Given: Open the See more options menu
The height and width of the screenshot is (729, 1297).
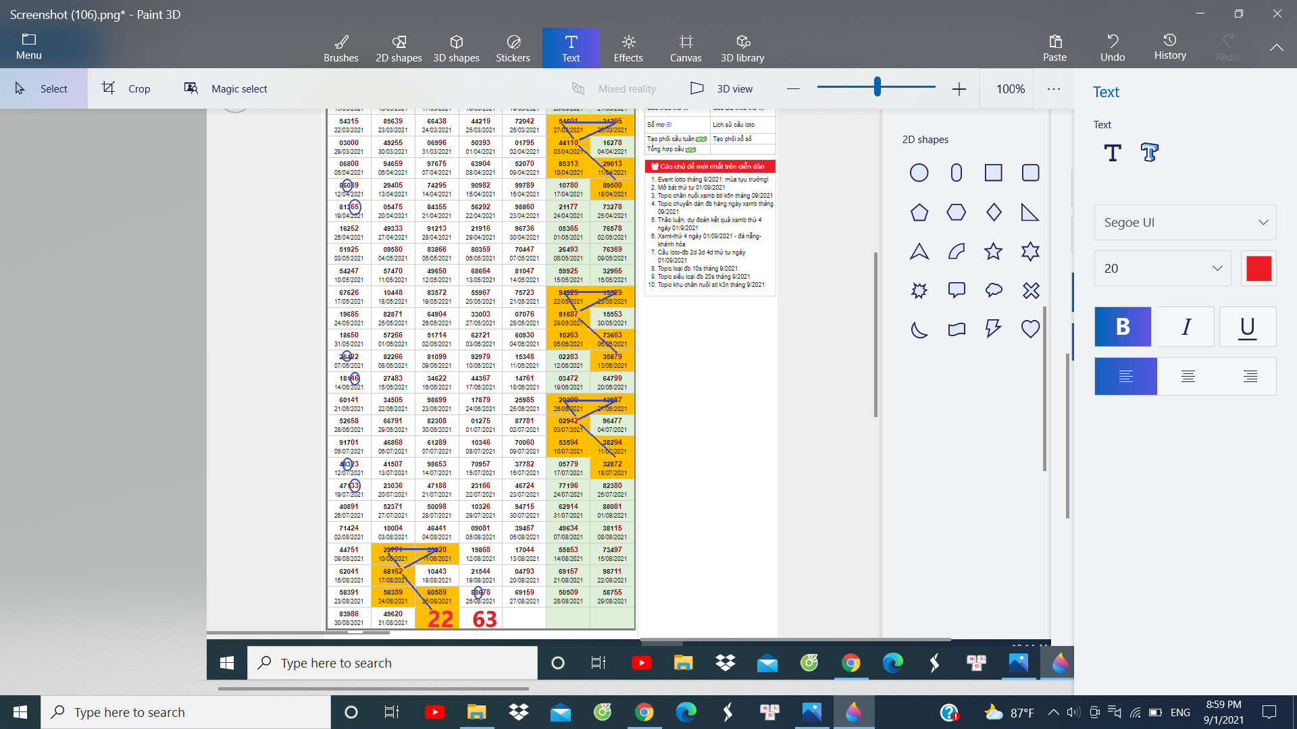Looking at the screenshot, I should pos(1054,88).
